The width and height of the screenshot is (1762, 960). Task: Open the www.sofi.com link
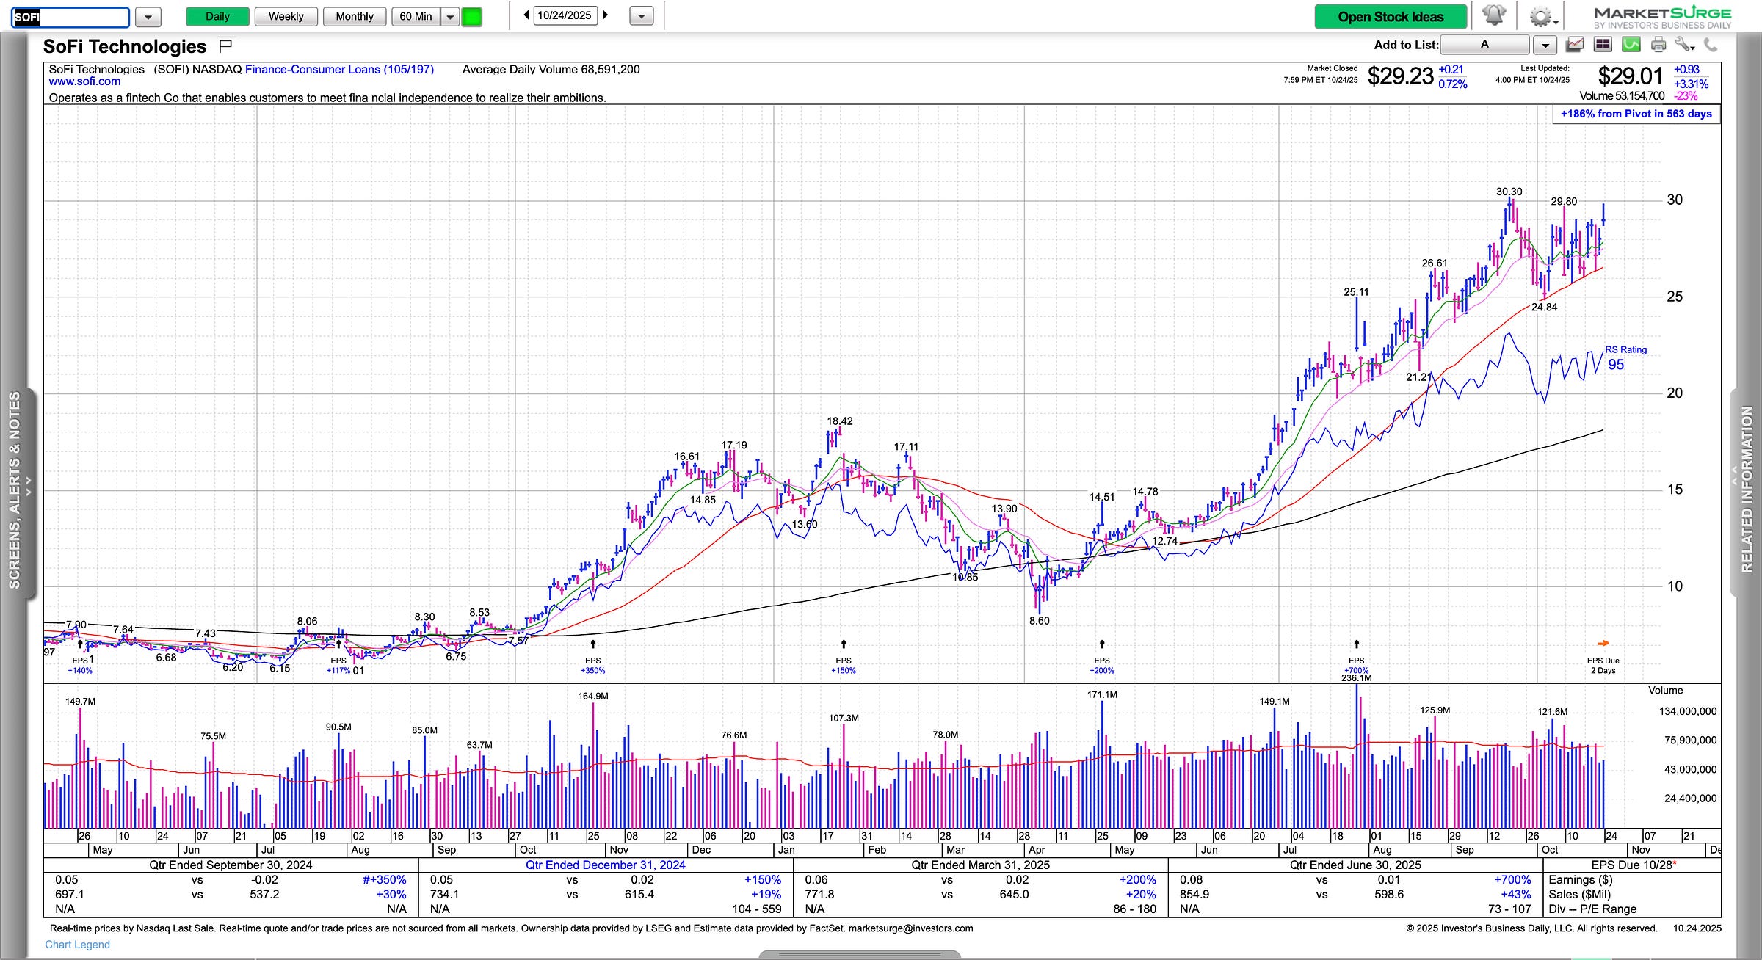[x=84, y=81]
